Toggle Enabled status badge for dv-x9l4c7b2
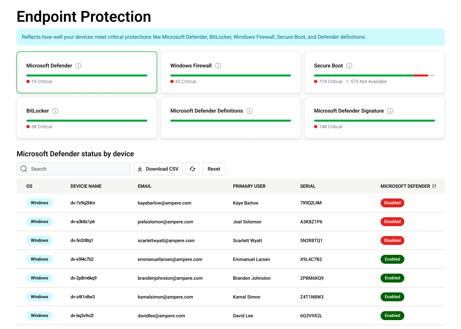This screenshot has height=329, width=461. pyautogui.click(x=392, y=259)
